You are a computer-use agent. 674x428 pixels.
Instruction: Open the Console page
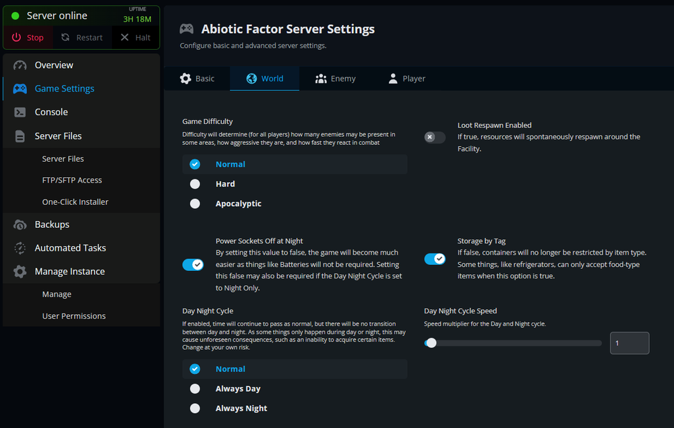tap(82, 112)
